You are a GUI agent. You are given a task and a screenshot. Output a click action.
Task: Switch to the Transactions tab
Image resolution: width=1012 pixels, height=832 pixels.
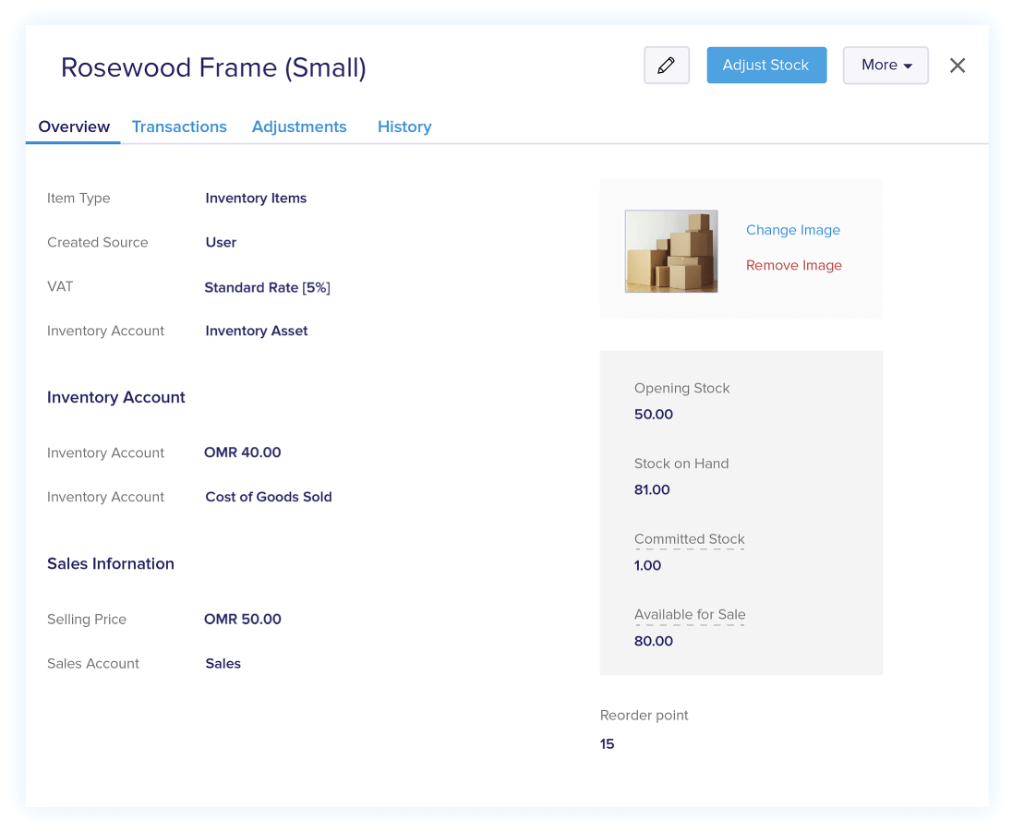pyautogui.click(x=179, y=127)
